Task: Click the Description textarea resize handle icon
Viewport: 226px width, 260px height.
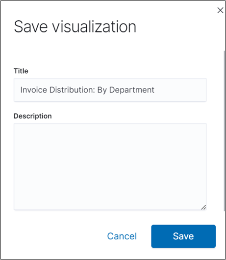Action: click(203, 207)
